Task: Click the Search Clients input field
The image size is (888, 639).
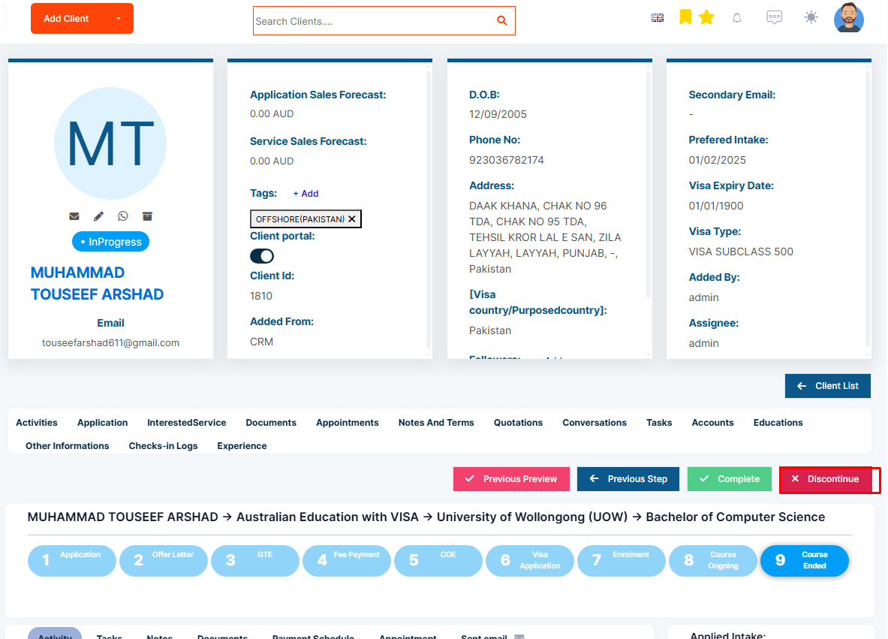Action: (374, 21)
